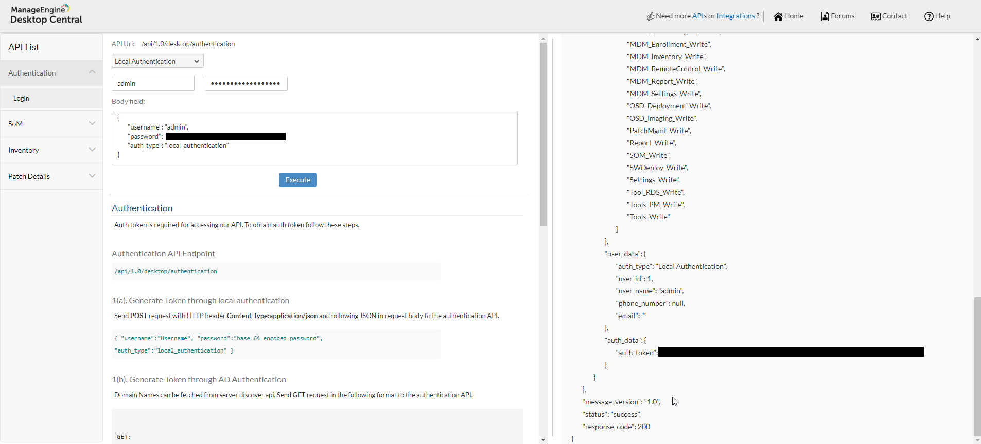Screen dimensions: 981x444
Task: Click the GET: label in code block
Action: click(124, 437)
